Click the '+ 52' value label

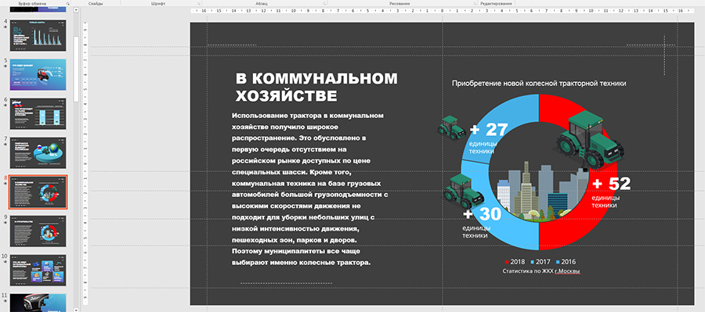[611, 184]
